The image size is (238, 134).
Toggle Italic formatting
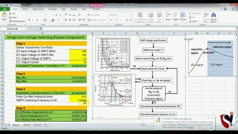33,20
